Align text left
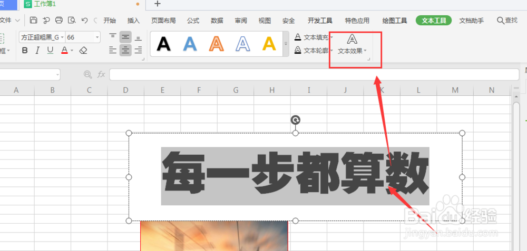The image size is (527, 251). [113, 51]
